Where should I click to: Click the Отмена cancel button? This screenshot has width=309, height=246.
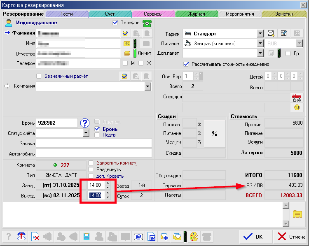point(290,237)
